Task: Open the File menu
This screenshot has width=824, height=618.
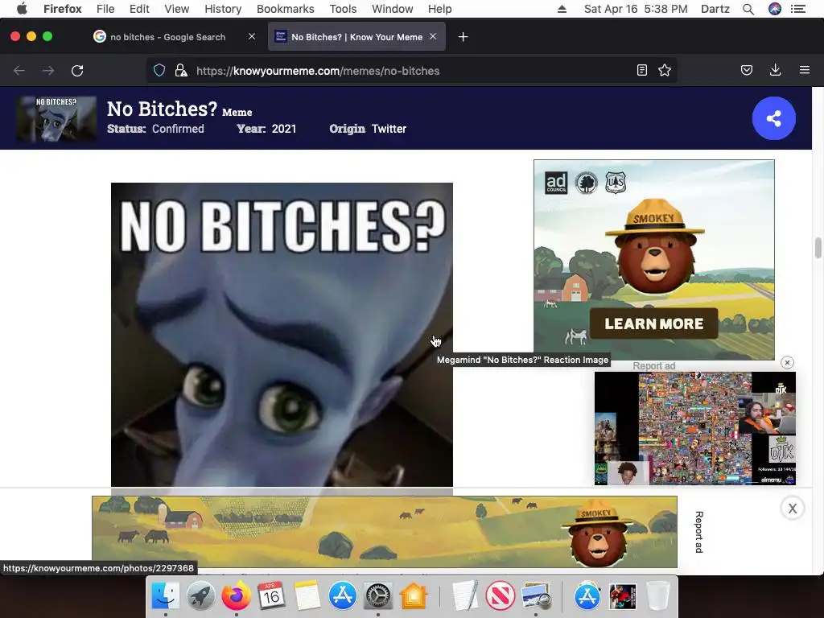Action: (x=105, y=9)
